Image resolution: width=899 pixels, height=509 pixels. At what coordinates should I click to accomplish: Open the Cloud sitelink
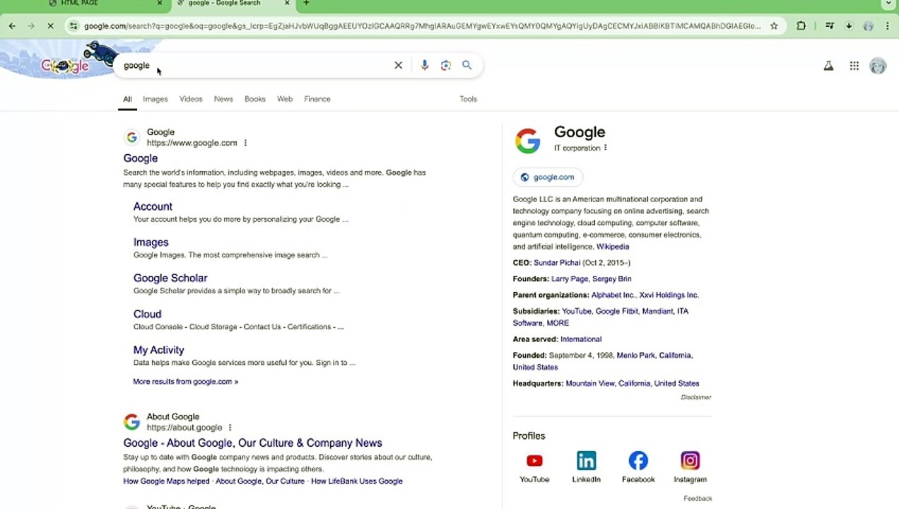[x=147, y=314]
